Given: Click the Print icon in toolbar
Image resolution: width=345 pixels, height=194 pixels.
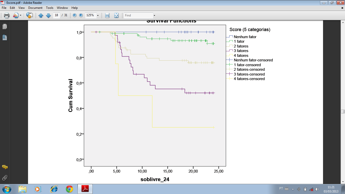Looking at the screenshot, I should coord(7,15).
